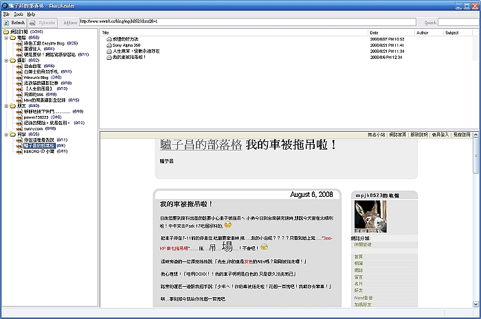Click the folder icon of the (0/40) group

(12, 106)
